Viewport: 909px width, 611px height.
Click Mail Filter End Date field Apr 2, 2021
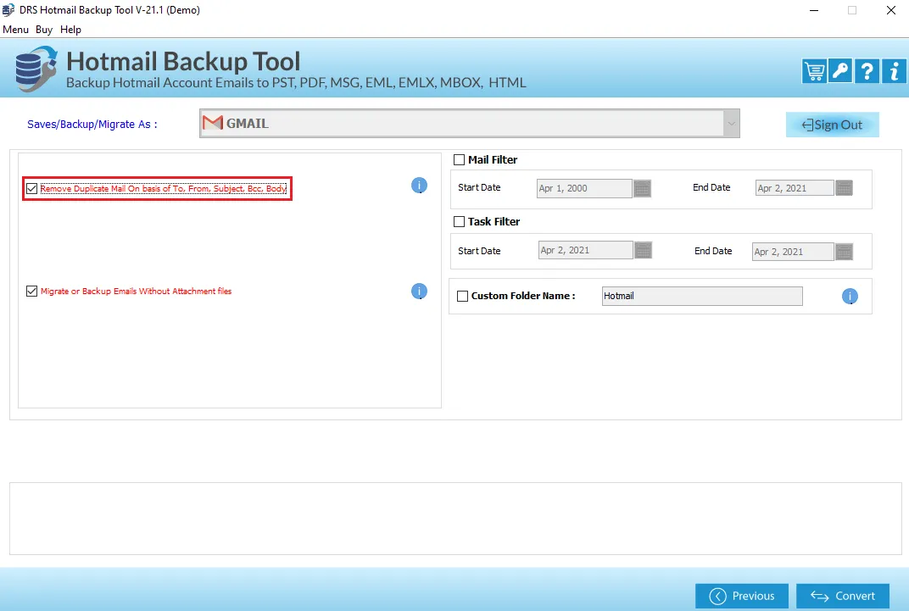[795, 188]
